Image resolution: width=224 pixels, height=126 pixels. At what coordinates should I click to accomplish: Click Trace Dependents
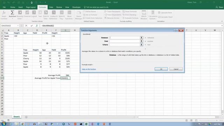(x=113, y=15)
